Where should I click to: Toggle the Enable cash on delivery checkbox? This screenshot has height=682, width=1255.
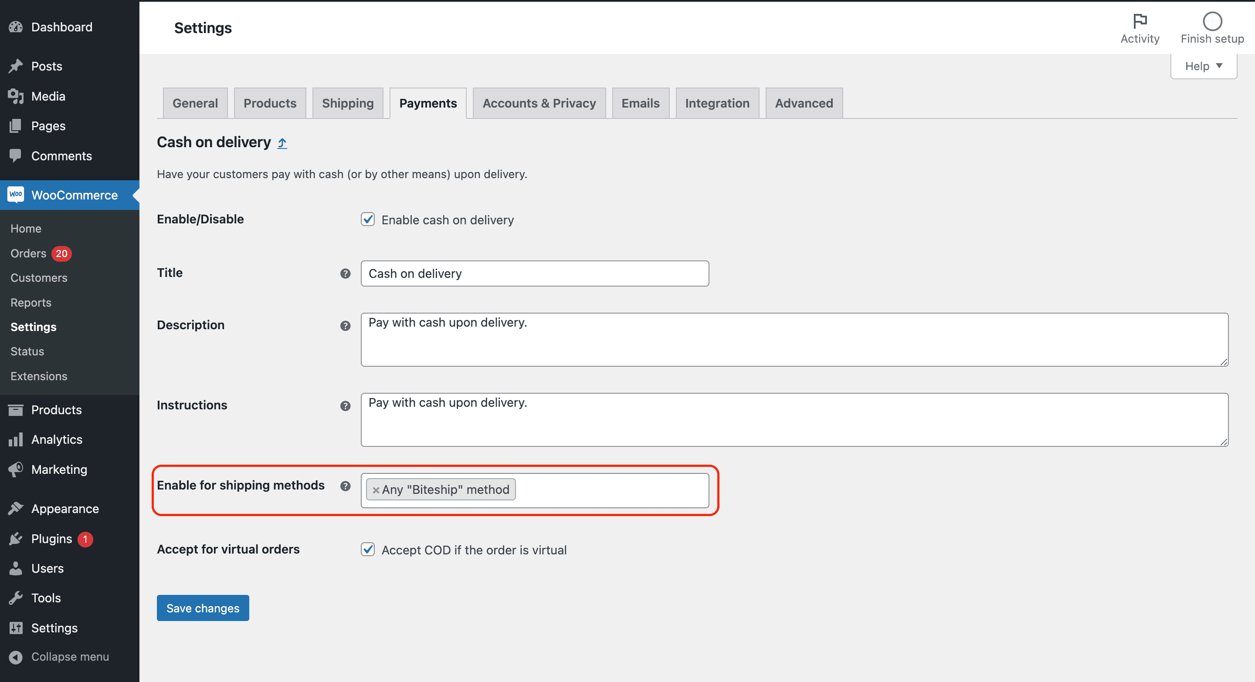point(368,219)
